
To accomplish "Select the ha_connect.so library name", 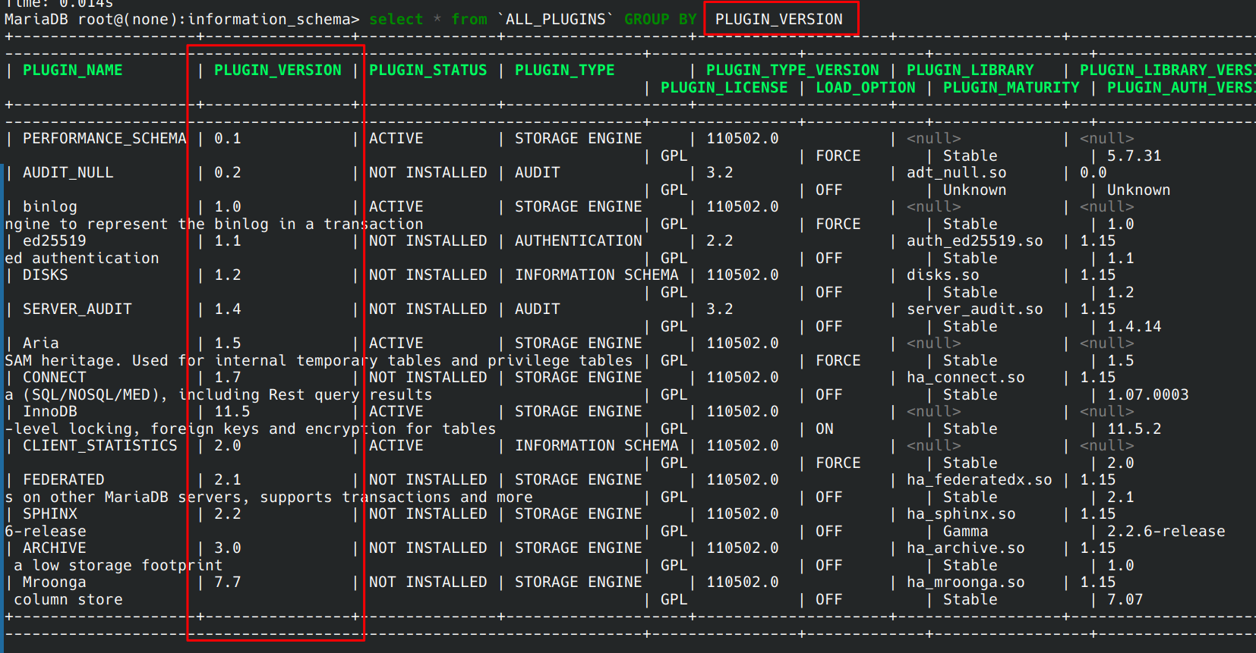I will tap(966, 378).
